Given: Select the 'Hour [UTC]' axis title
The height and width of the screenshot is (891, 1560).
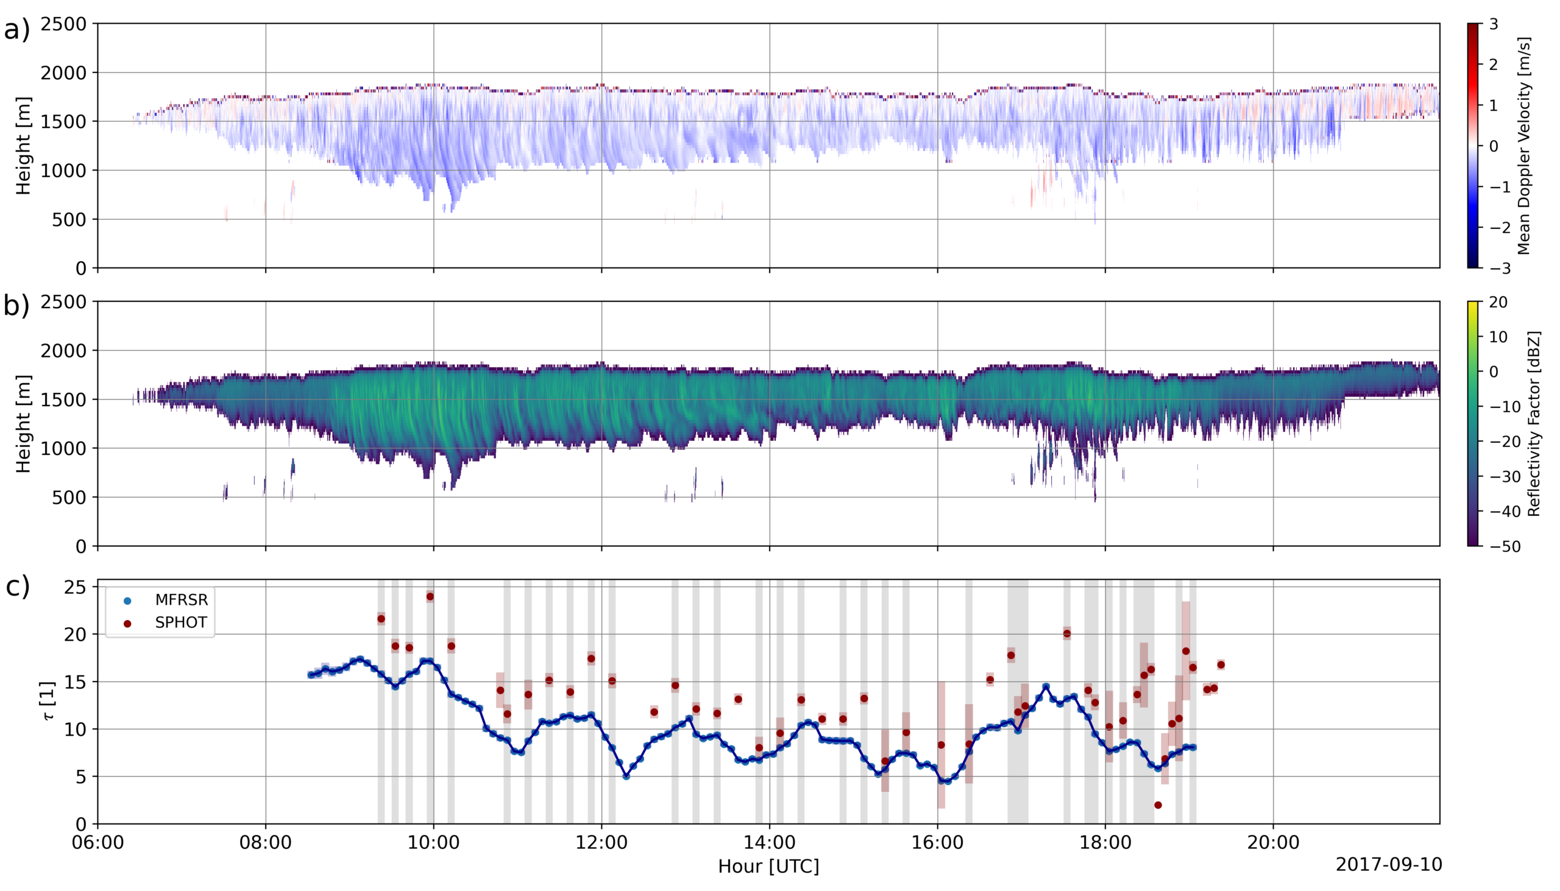Looking at the screenshot, I should click(768, 867).
